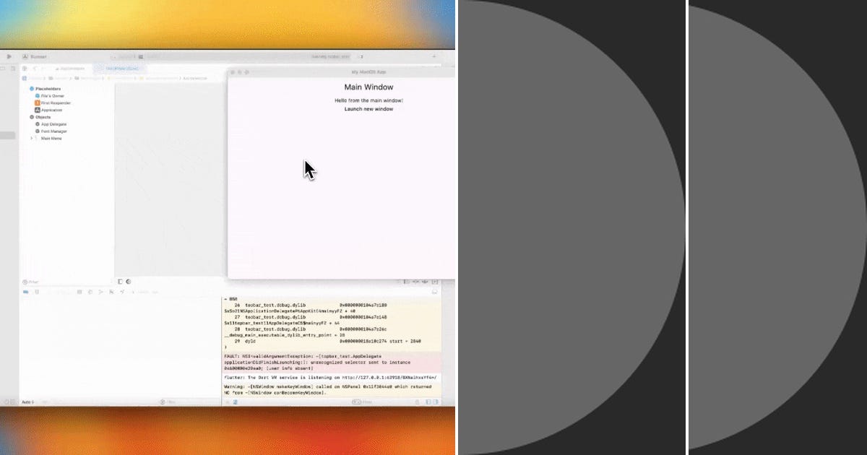The width and height of the screenshot is (867, 455).
Task: Select the App Delegate object icon
Action: point(38,124)
